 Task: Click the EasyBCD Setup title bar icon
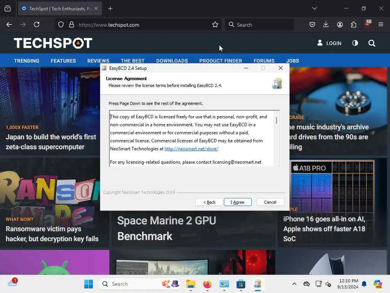[x=104, y=68]
